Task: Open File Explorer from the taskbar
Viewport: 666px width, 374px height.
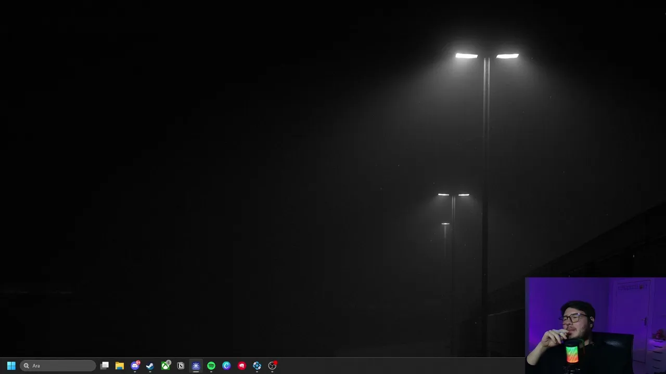Action: 120,366
